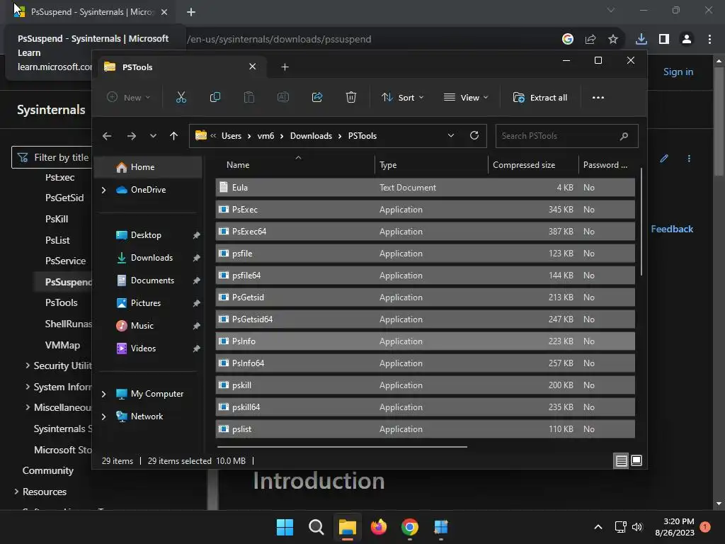Expand Network in navigation pane
This screenshot has height=544, width=725.
(x=103, y=416)
